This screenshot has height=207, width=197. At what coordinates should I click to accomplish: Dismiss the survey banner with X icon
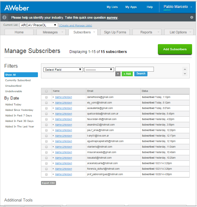(192, 17)
